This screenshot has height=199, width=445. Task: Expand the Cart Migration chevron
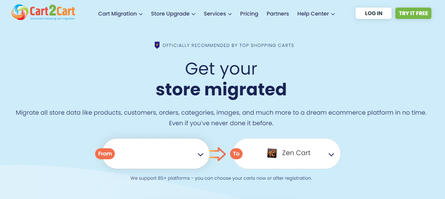tap(141, 14)
